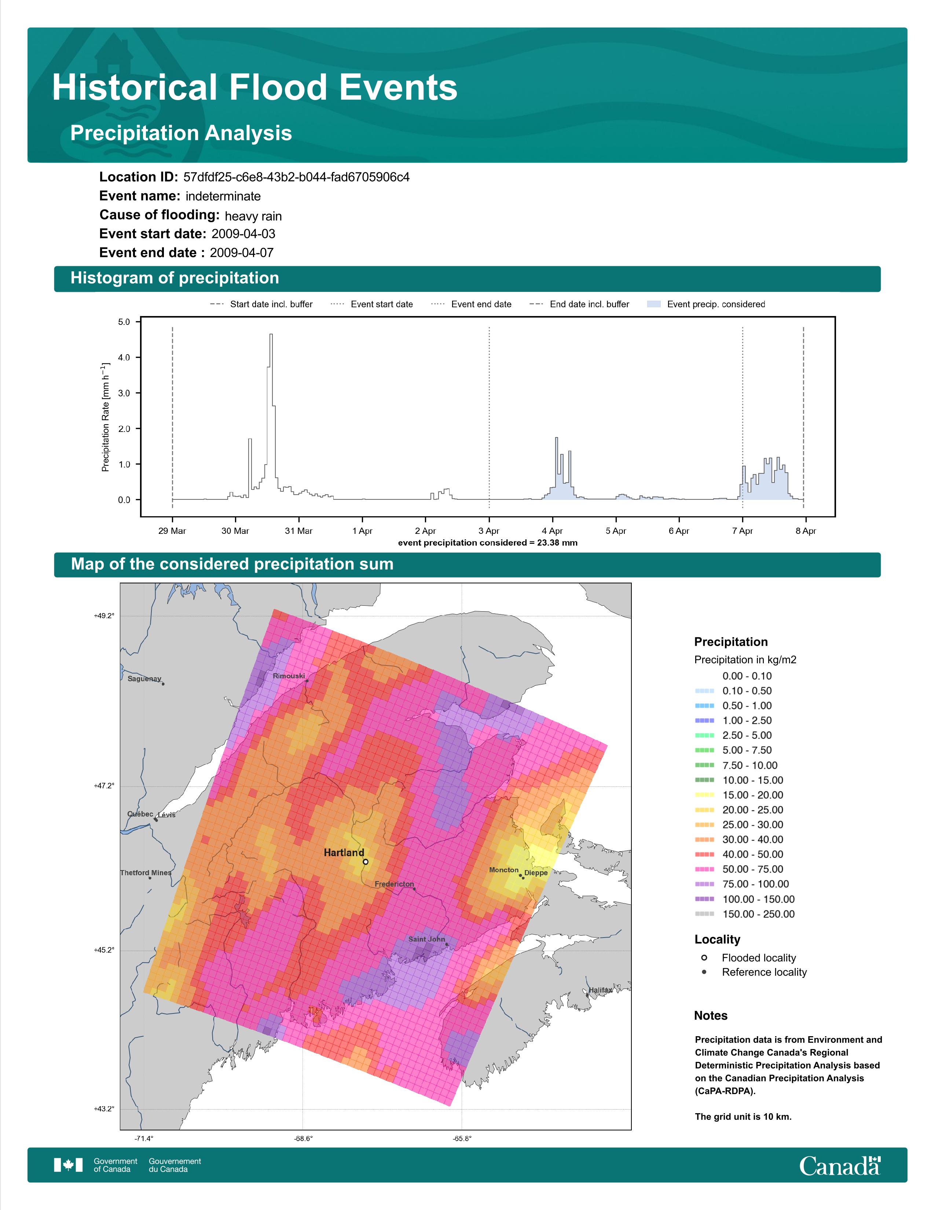
Task: Click the Fredericton reference locality dot
Action: click(x=414, y=889)
